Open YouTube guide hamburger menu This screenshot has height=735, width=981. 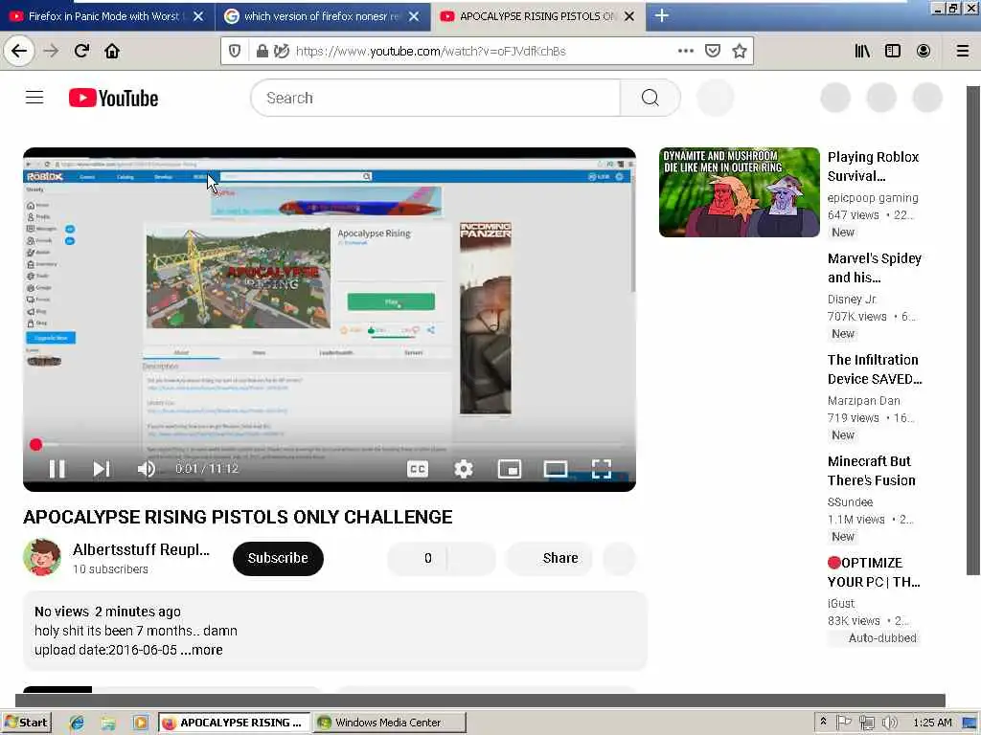[x=34, y=98]
